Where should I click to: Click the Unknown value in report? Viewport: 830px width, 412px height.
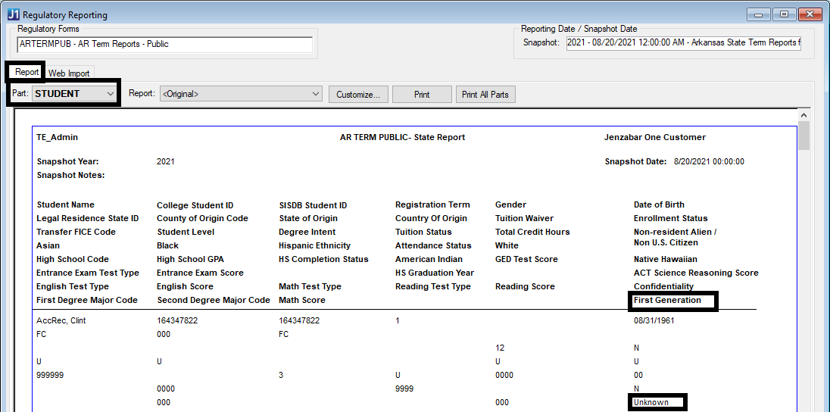[651, 402]
